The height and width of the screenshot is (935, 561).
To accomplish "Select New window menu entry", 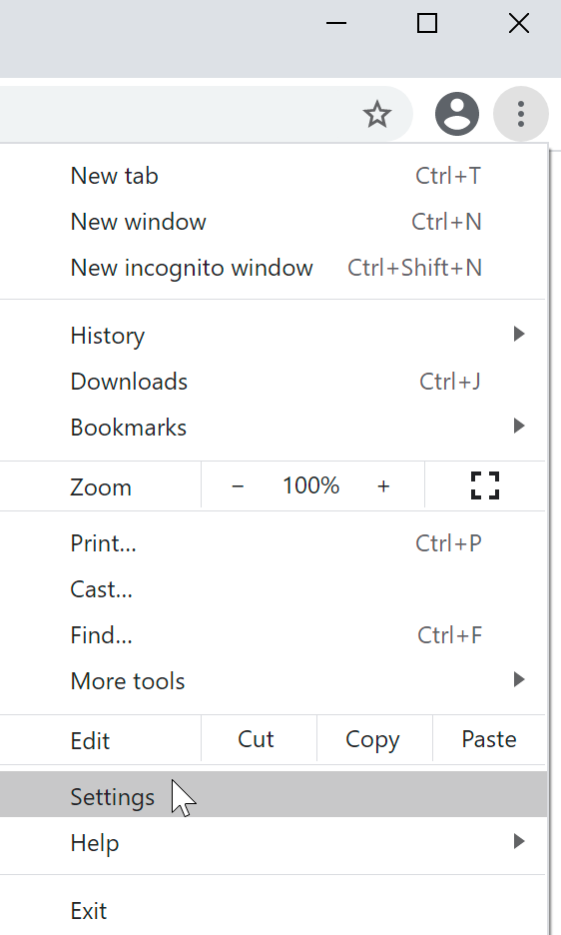I will pos(274,222).
